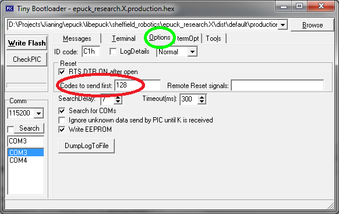Decrease SearchDelay with down spinner arrow
This screenshot has height=214, width=339.
click(x=118, y=101)
